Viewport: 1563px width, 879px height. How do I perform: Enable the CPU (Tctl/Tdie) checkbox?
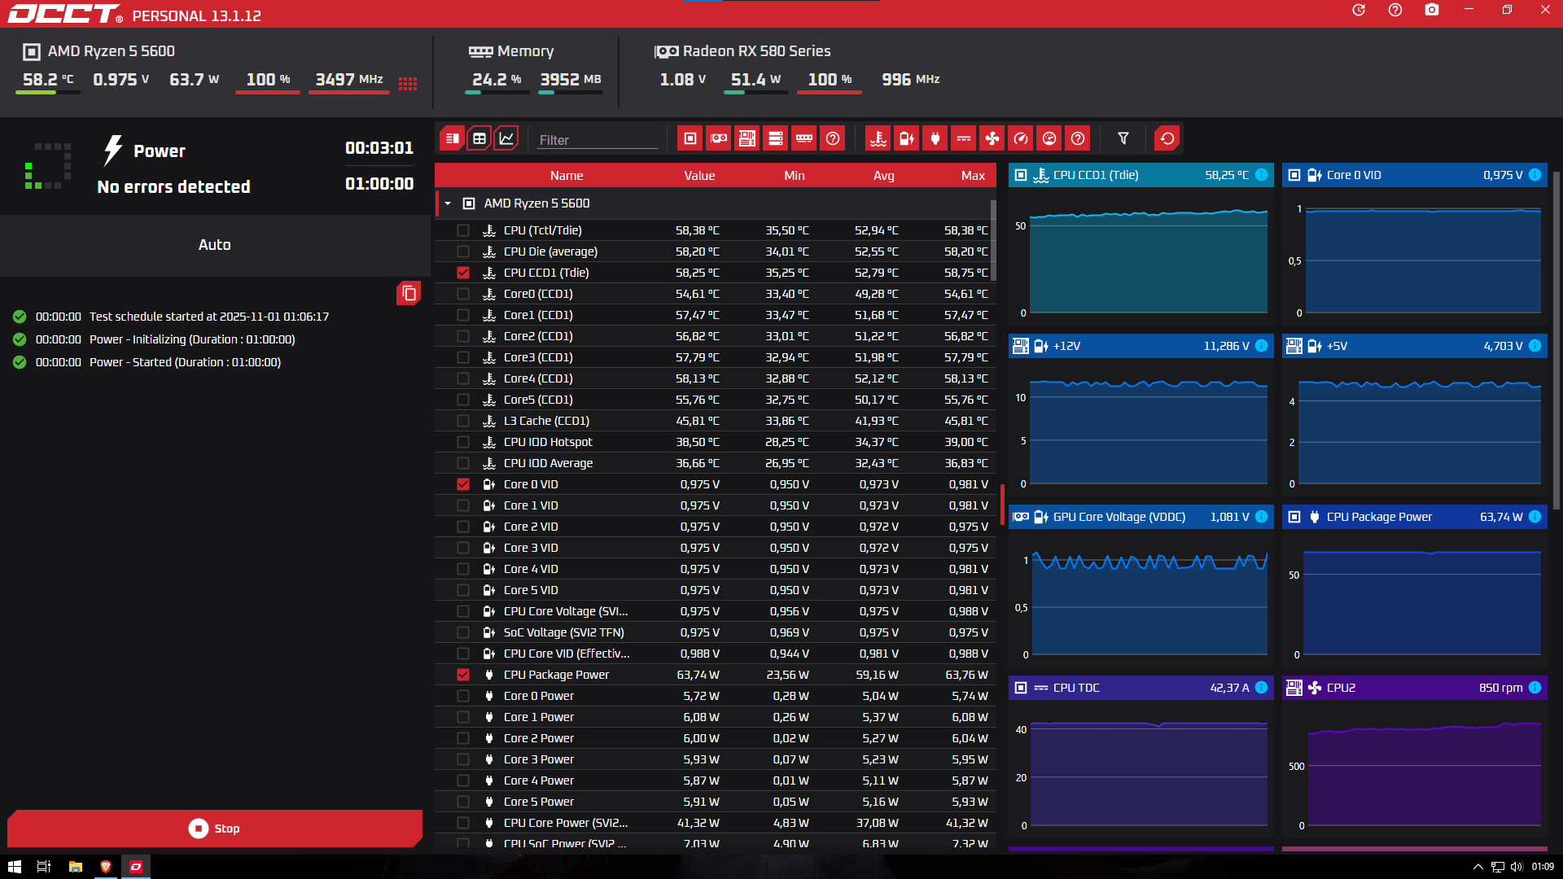pyautogui.click(x=463, y=230)
